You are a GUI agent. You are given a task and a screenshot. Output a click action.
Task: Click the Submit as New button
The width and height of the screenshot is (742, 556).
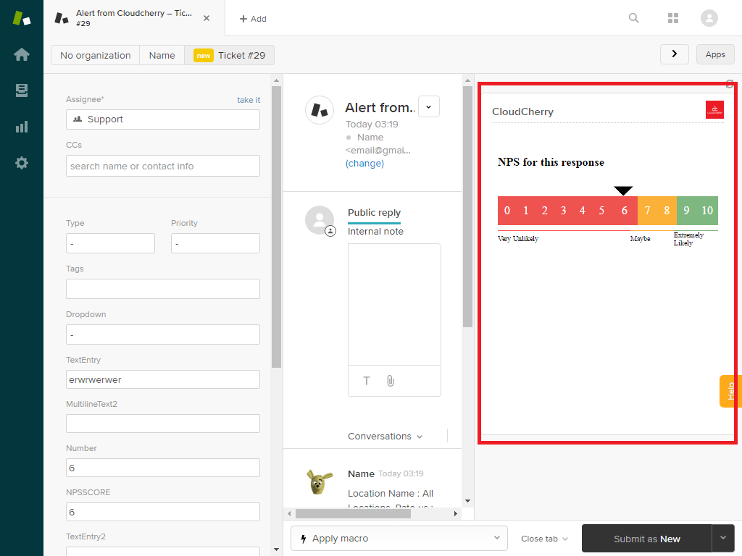point(646,539)
